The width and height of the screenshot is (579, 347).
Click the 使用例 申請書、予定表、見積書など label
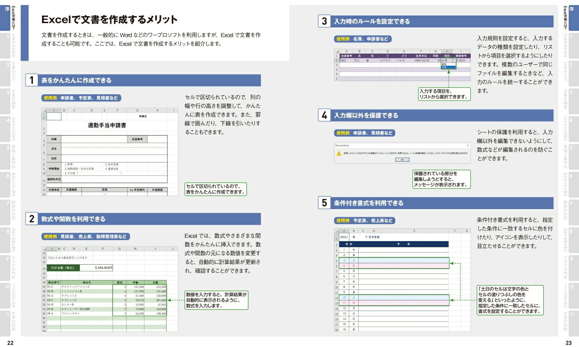coord(81,98)
